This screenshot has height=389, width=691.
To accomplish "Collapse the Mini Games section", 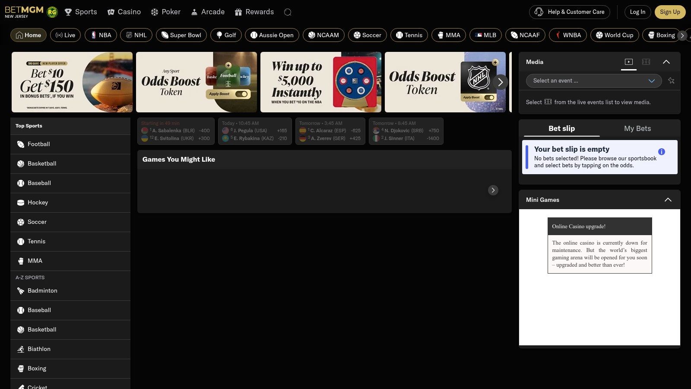I will tap(668, 200).
